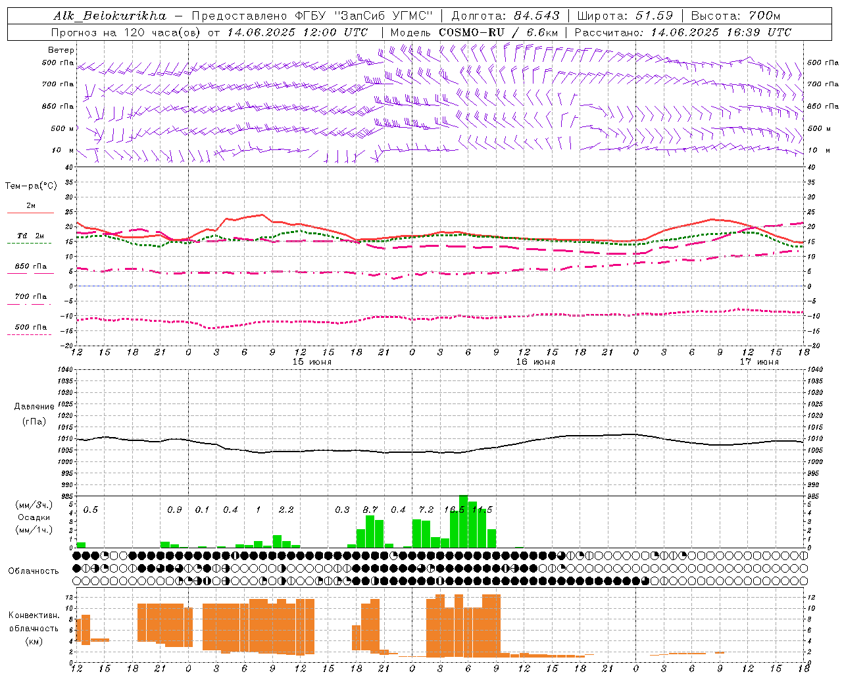Click the 0.3 precipitation total value
This screenshot has width=842, height=674.
342,510
